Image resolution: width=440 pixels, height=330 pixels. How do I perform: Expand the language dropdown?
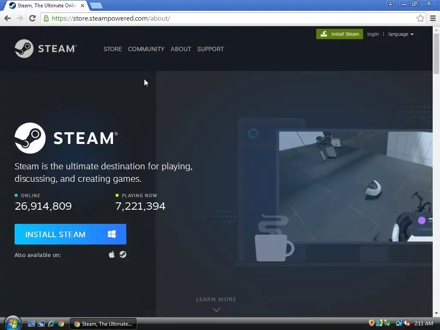pyautogui.click(x=401, y=34)
